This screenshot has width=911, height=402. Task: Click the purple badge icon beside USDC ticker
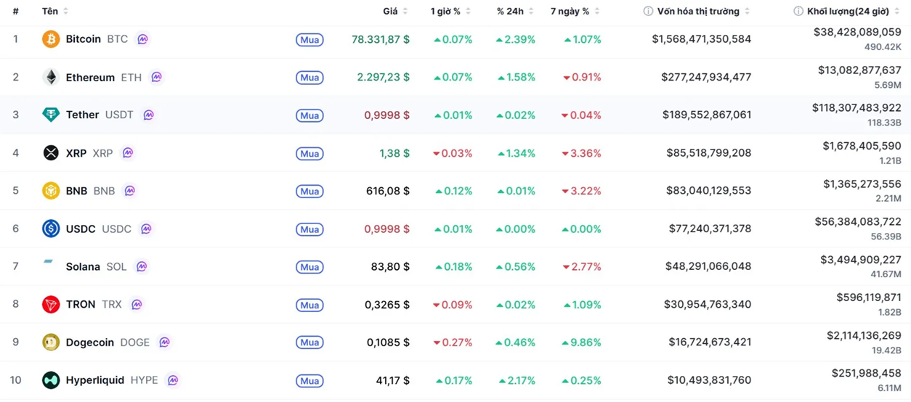(x=146, y=229)
